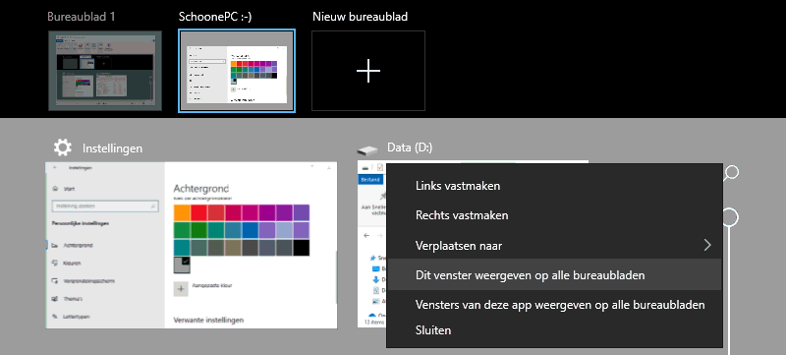This screenshot has width=786, height=355.
Task: Click the Kleuren sidebar icon in Instellingen preview
Action: [55, 263]
